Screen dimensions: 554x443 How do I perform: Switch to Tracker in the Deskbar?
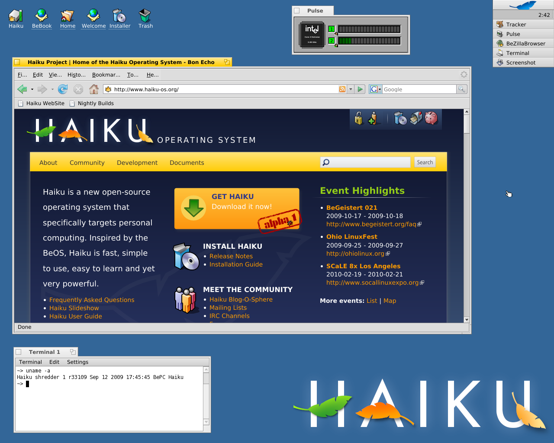pos(523,24)
